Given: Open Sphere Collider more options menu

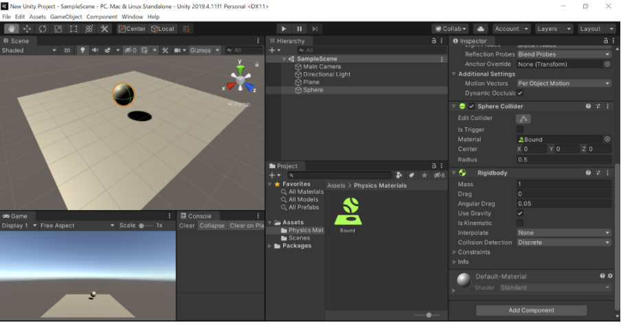Looking at the screenshot, I should [607, 107].
